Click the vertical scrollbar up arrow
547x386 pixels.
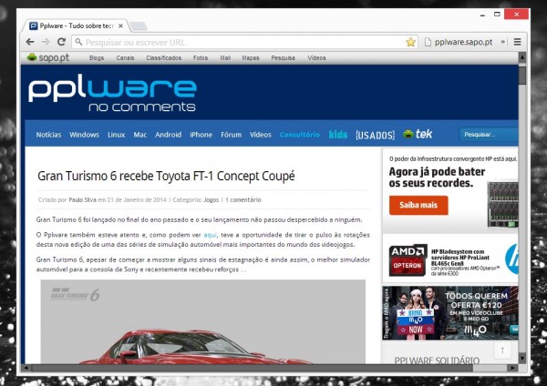(x=522, y=56)
